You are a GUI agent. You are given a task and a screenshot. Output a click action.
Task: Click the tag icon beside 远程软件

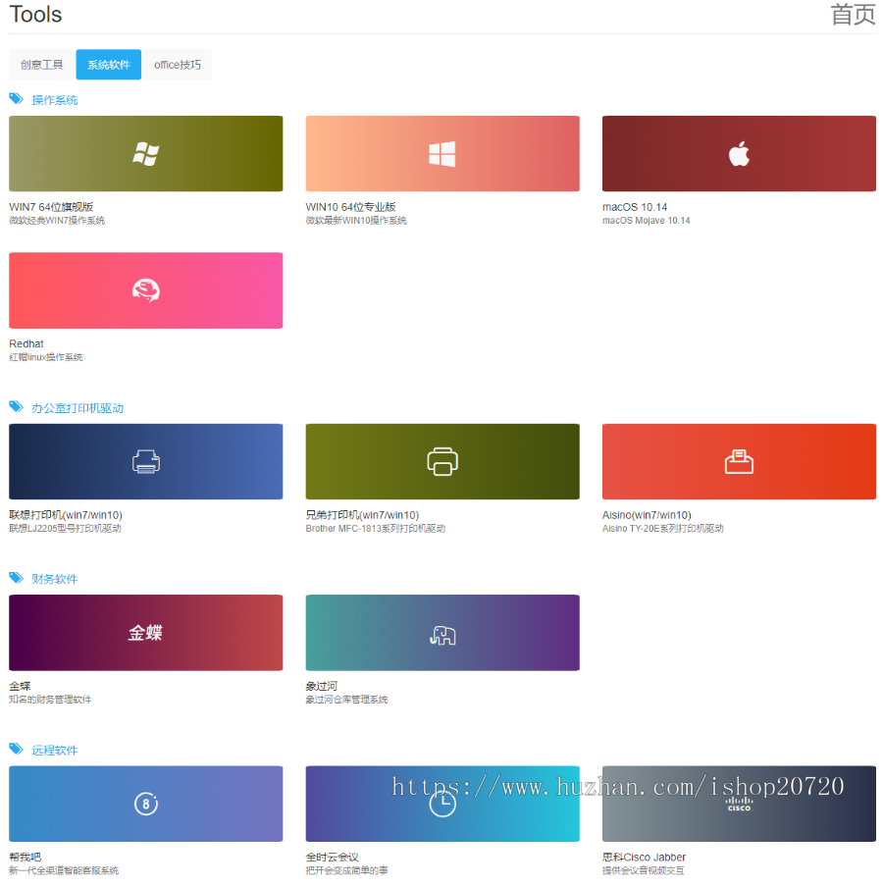[16, 750]
